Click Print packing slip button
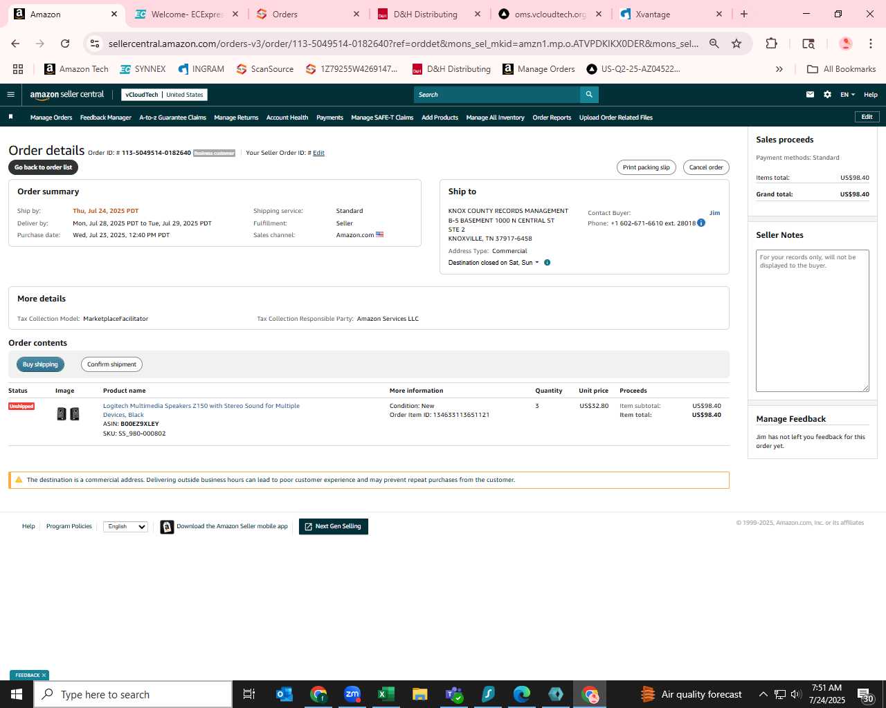 [x=647, y=167]
